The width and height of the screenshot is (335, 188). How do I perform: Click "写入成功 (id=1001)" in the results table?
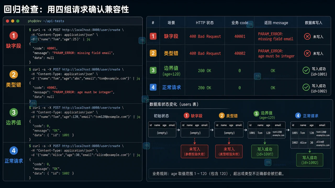coord(319,72)
